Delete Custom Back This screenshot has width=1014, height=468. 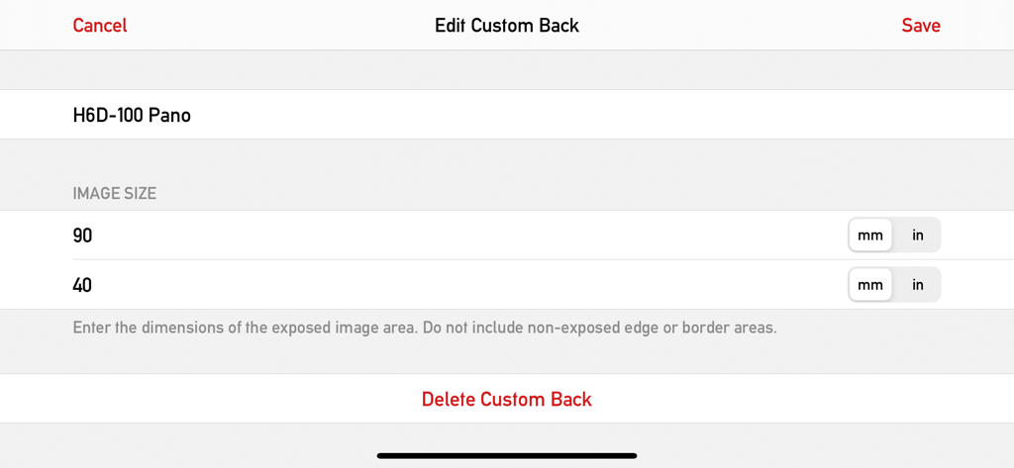[x=506, y=400]
